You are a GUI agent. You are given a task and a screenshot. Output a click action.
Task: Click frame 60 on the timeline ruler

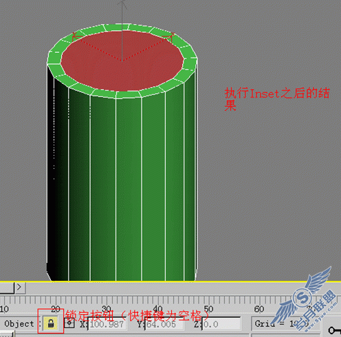259,309
